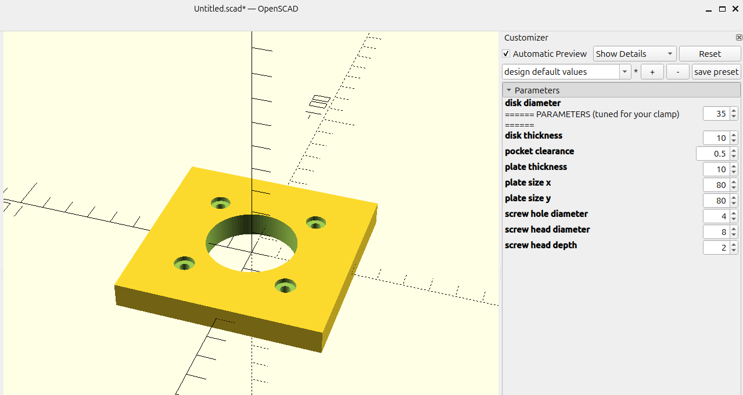The width and height of the screenshot is (743, 395).
Task: Toggle the Automatic Preview checkbox
Action: pyautogui.click(x=506, y=54)
